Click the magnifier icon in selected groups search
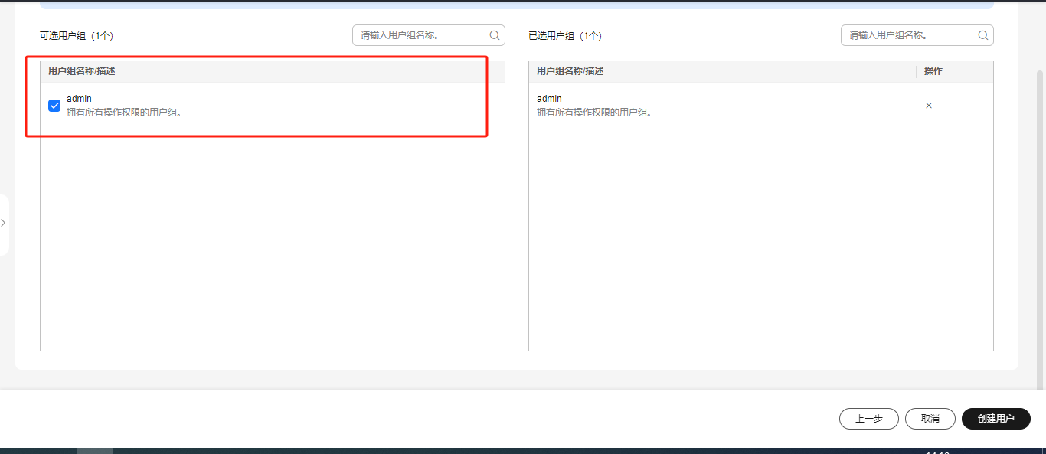Image resolution: width=1046 pixels, height=454 pixels. tap(983, 35)
